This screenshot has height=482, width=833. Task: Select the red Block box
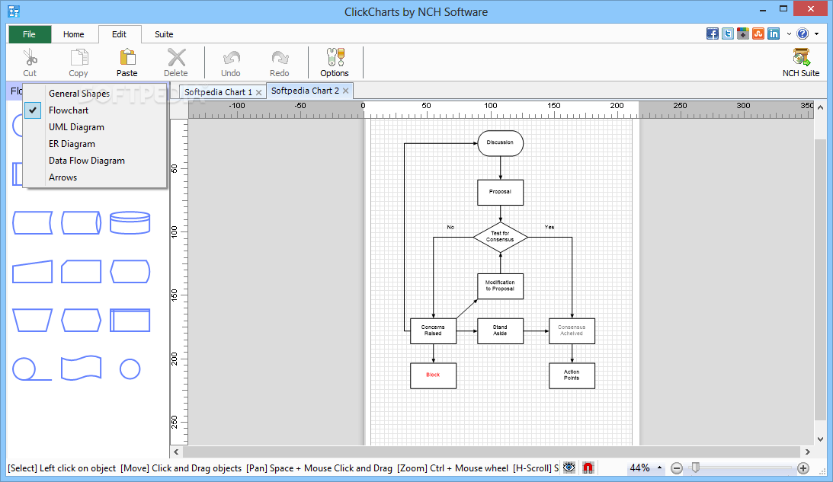[433, 376]
